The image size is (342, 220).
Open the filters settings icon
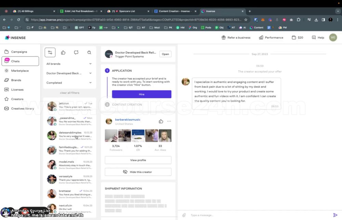(x=50, y=53)
